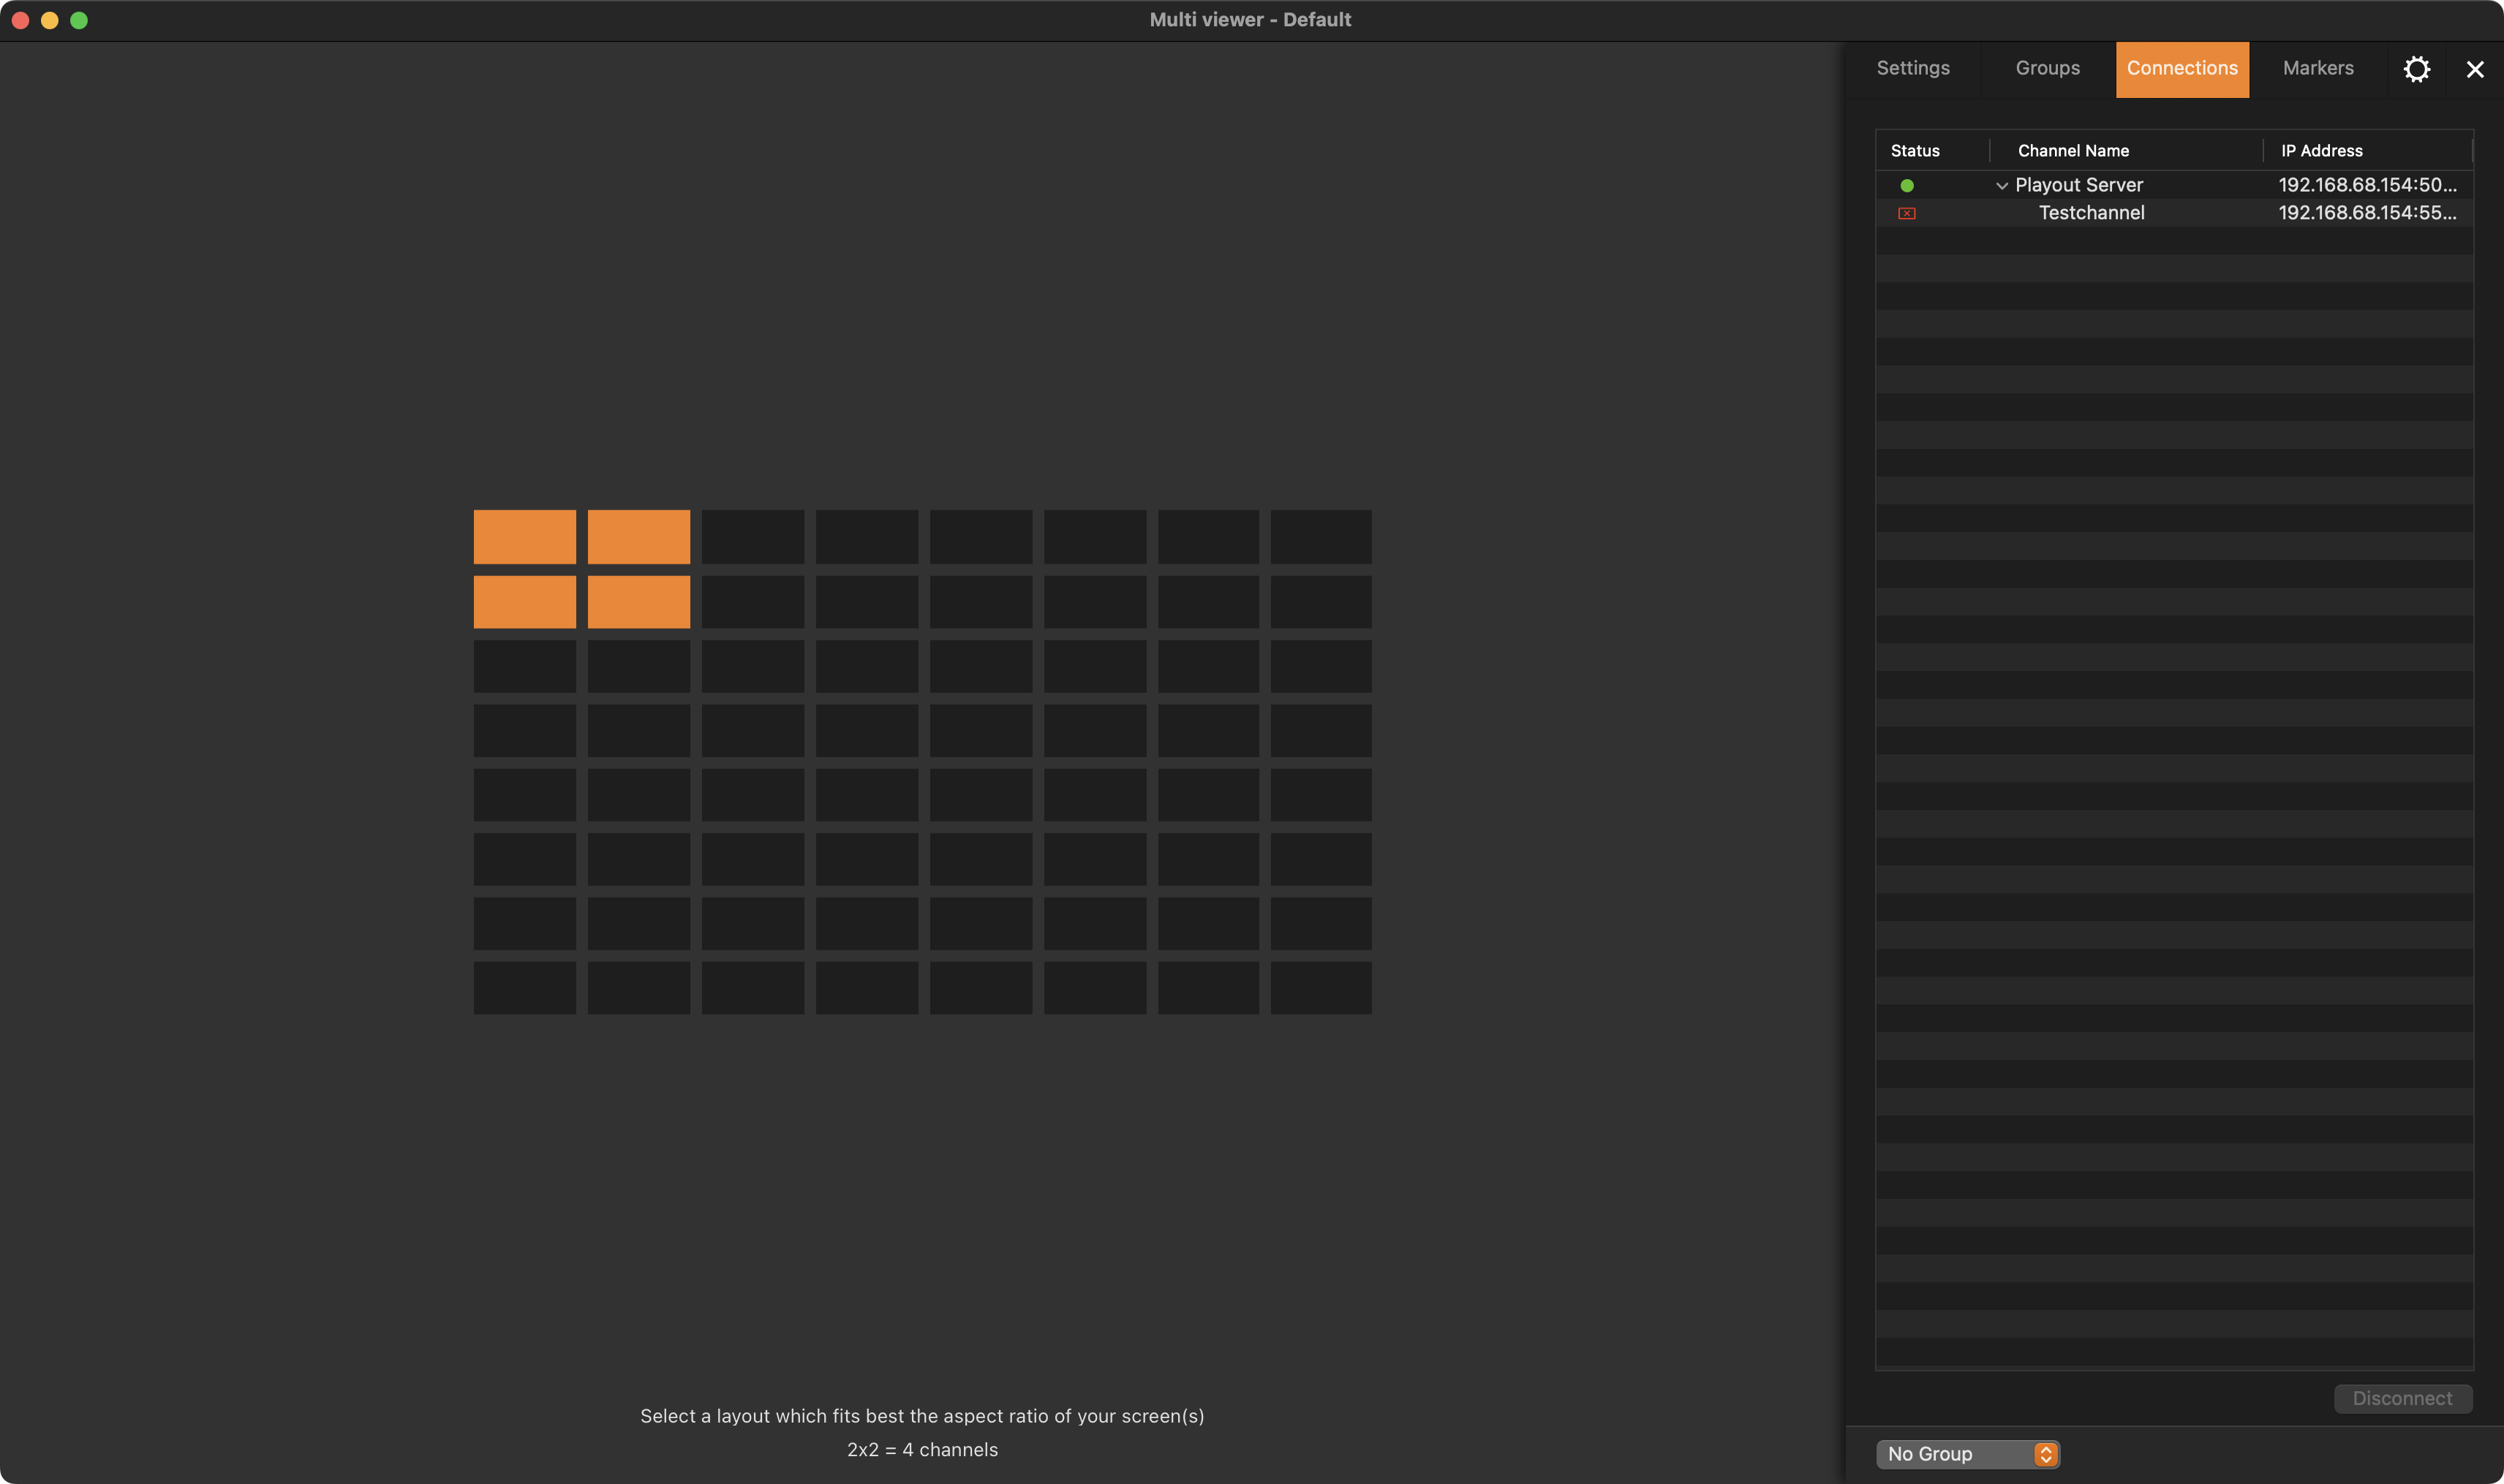Pick the 8x1 layout top-right grid cell

click(1321, 537)
